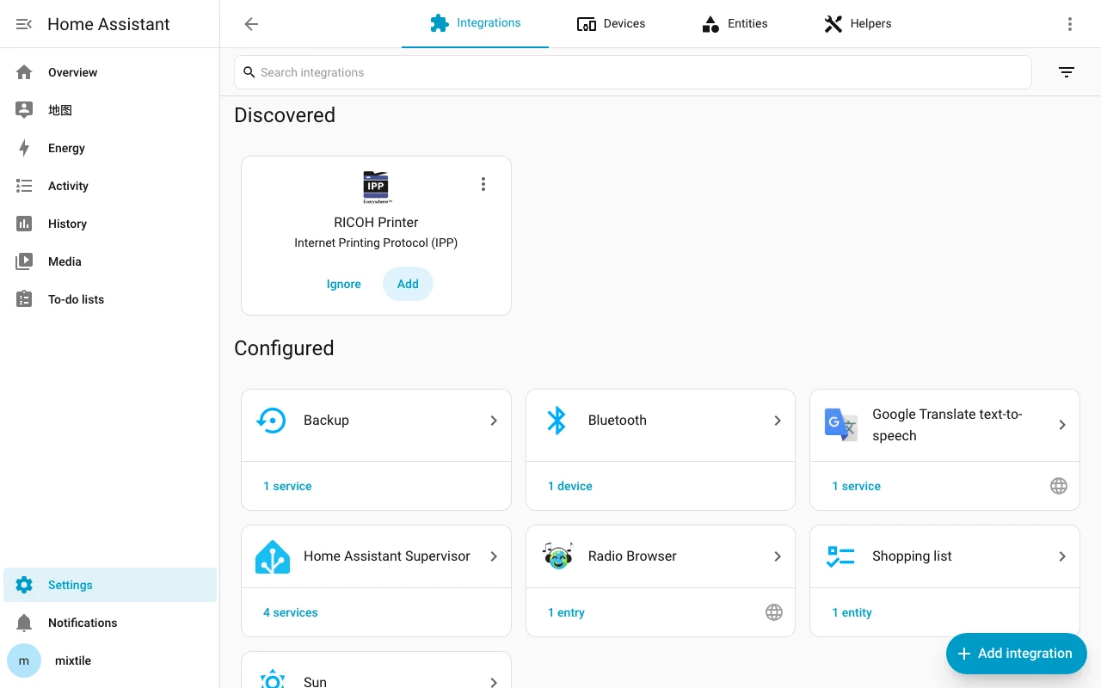Click the Add integration button
Viewport: 1101px width, 688px height.
tap(1017, 654)
